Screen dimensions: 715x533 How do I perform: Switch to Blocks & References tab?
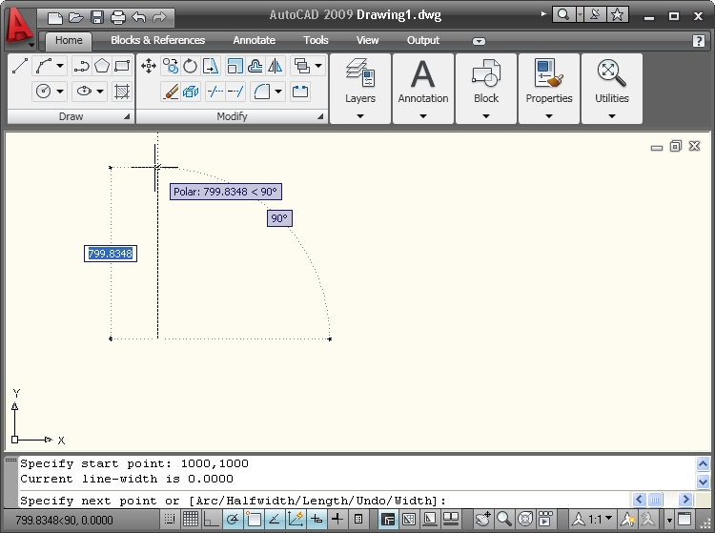click(157, 41)
